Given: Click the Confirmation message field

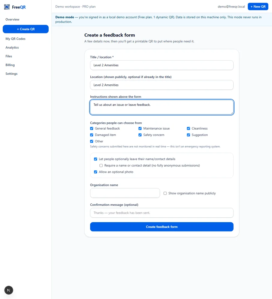Looking at the screenshot, I should [x=162, y=213].
